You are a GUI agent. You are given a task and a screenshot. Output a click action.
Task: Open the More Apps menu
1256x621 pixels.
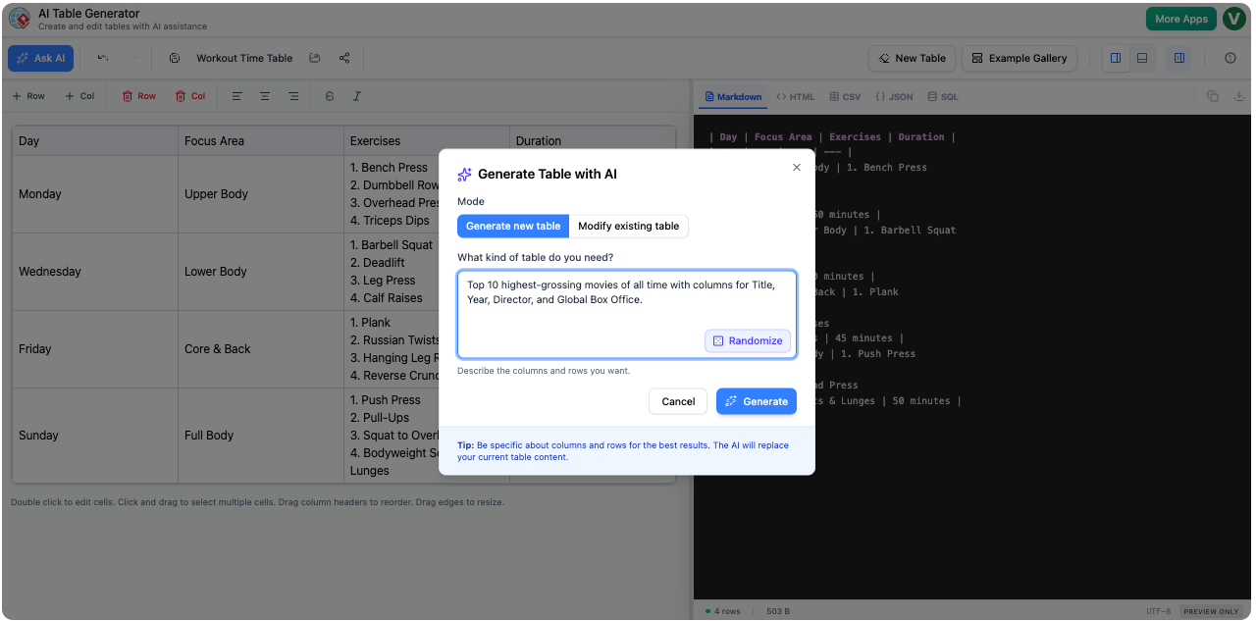tap(1180, 18)
